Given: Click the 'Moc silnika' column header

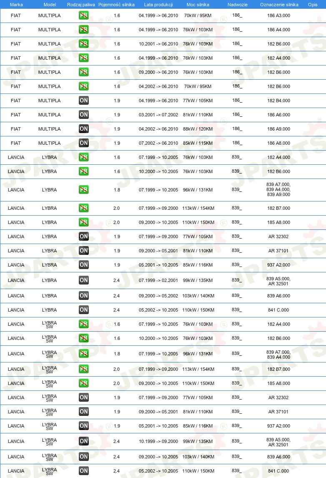Looking at the screenshot, I should (198, 5).
